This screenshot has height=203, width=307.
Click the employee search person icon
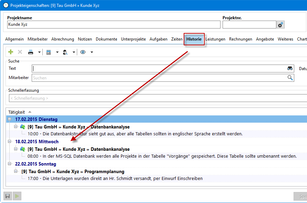(65, 52)
